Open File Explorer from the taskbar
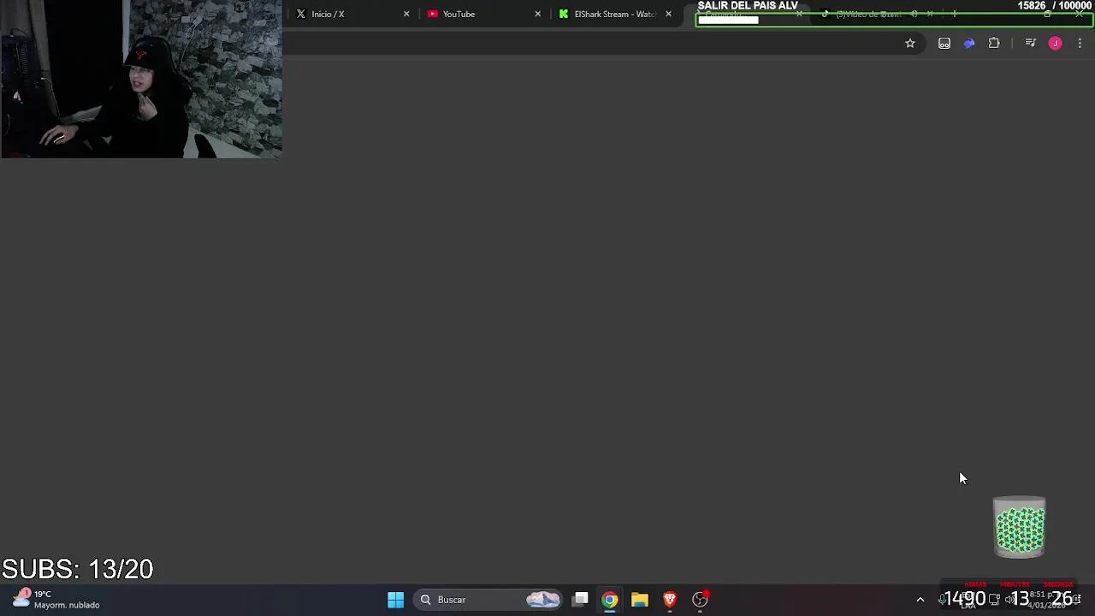1095x616 pixels. pos(640,600)
